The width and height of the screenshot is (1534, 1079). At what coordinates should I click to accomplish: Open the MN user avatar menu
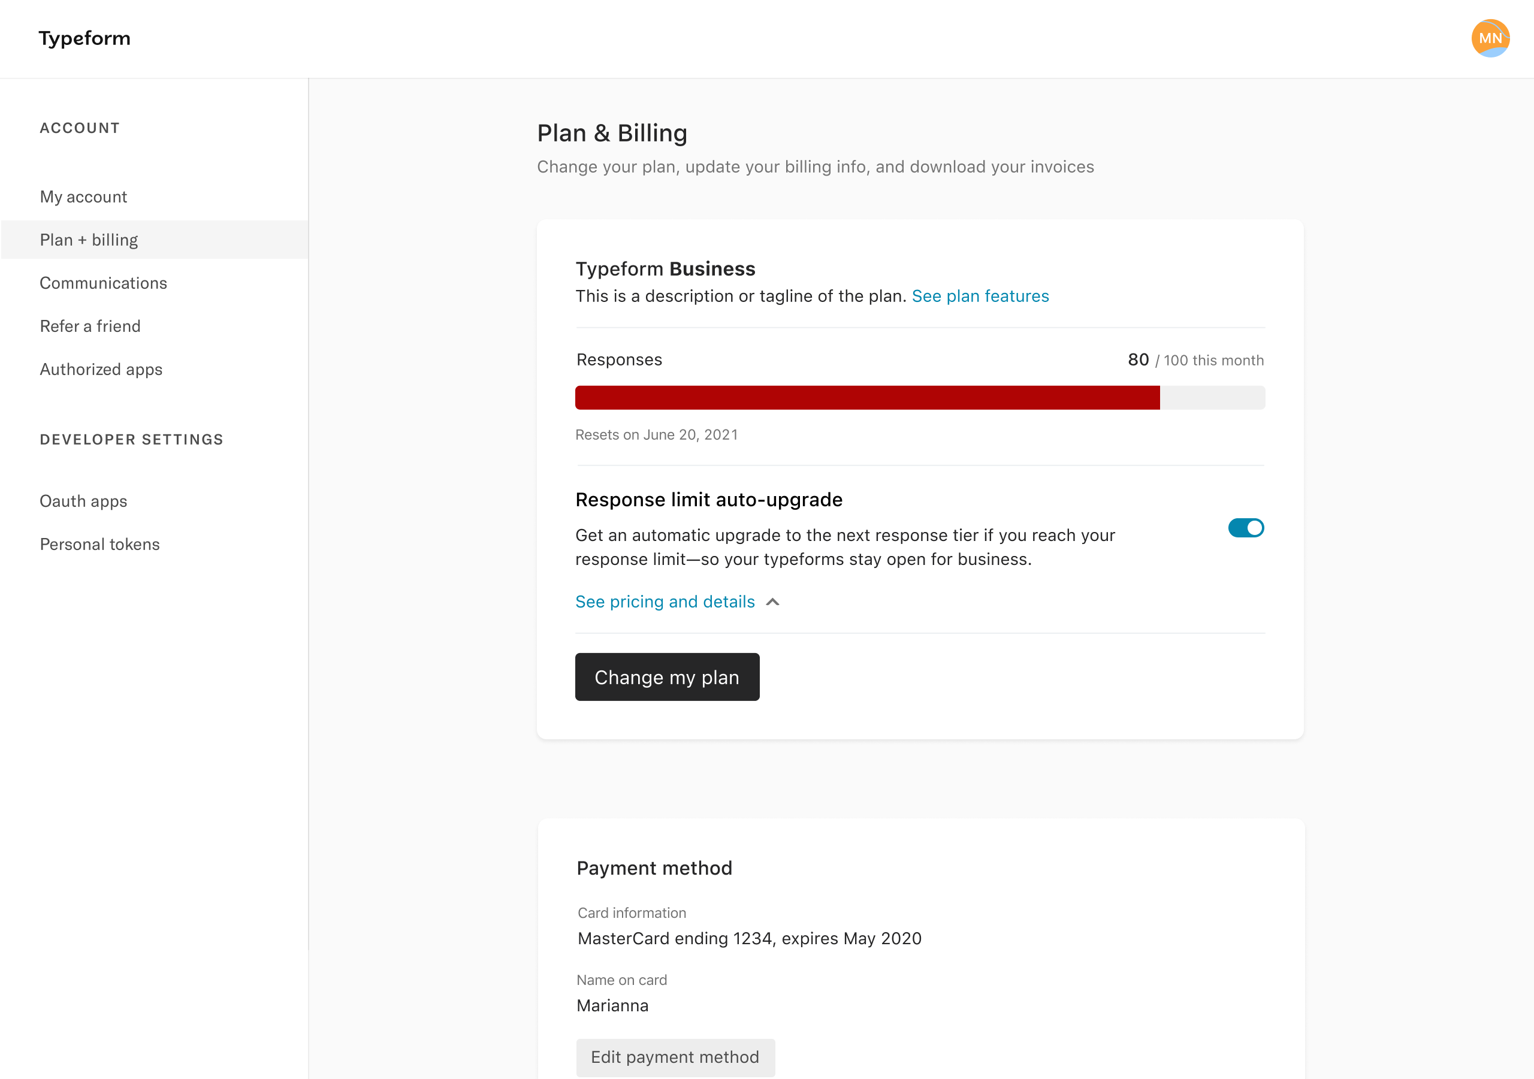pos(1490,38)
